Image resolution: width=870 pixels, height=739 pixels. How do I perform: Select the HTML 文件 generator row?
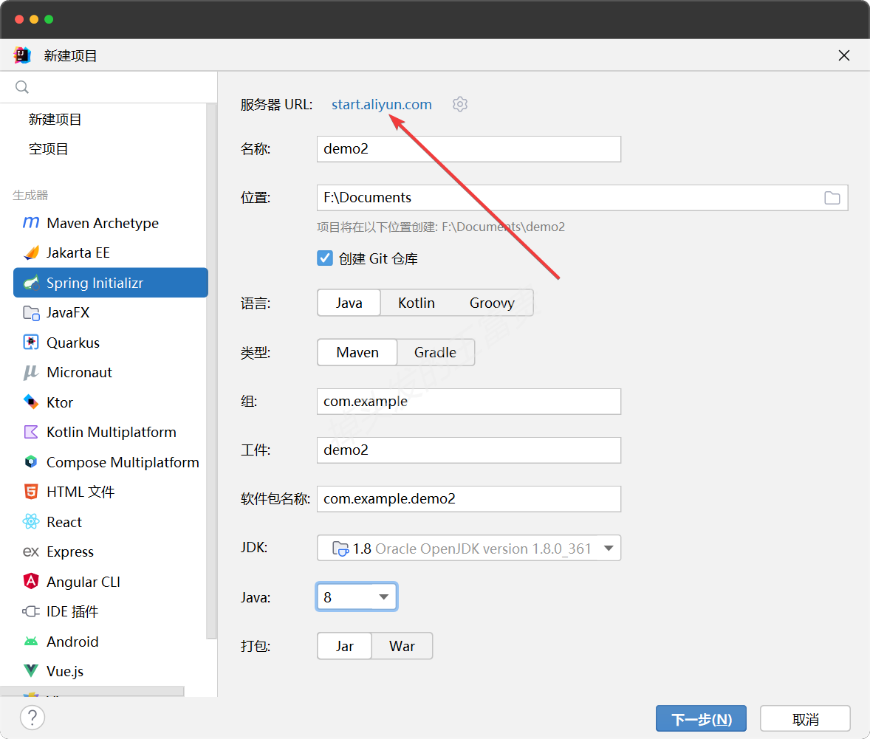pyautogui.click(x=111, y=492)
